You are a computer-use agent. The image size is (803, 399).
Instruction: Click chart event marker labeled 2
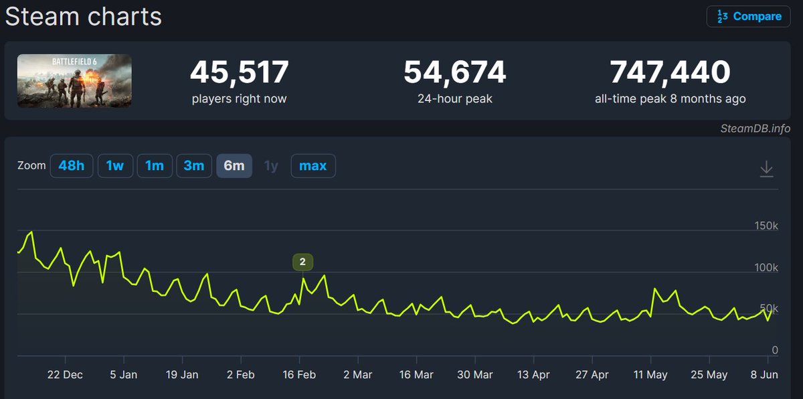click(302, 262)
